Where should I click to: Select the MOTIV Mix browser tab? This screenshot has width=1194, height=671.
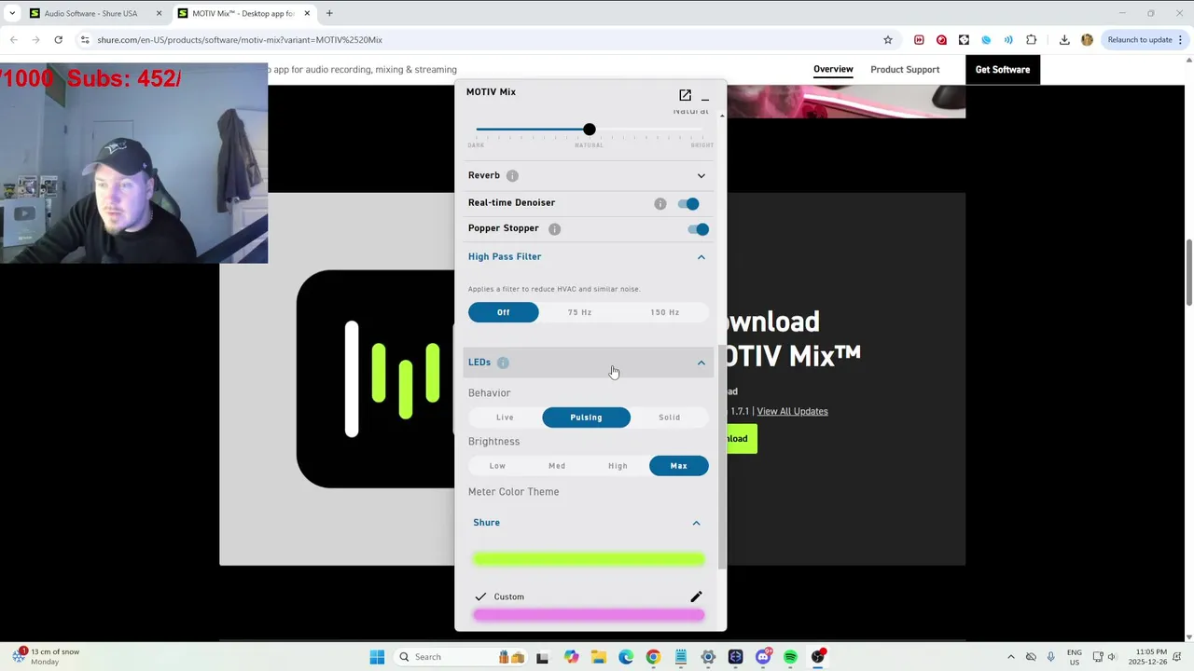(244, 13)
